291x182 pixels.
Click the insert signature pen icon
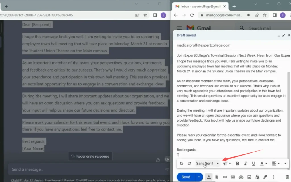pos(265,177)
